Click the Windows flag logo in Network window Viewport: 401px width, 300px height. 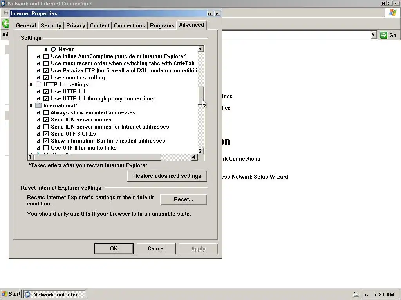click(392, 12)
